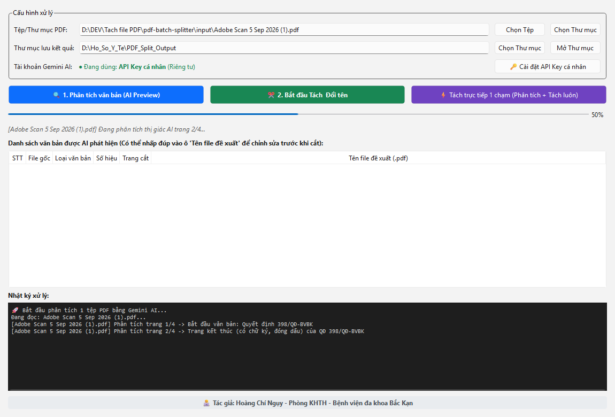Choose a file with Chọn Tệp button
This screenshot has height=417, width=615.
[x=520, y=30]
